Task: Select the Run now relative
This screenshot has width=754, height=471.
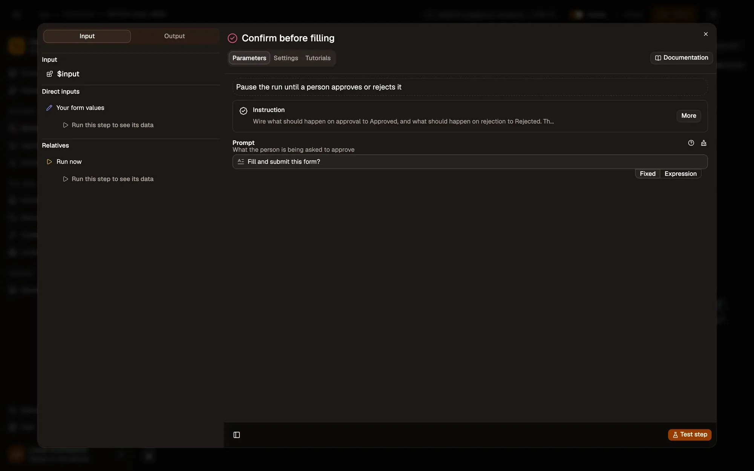Action: (69, 162)
